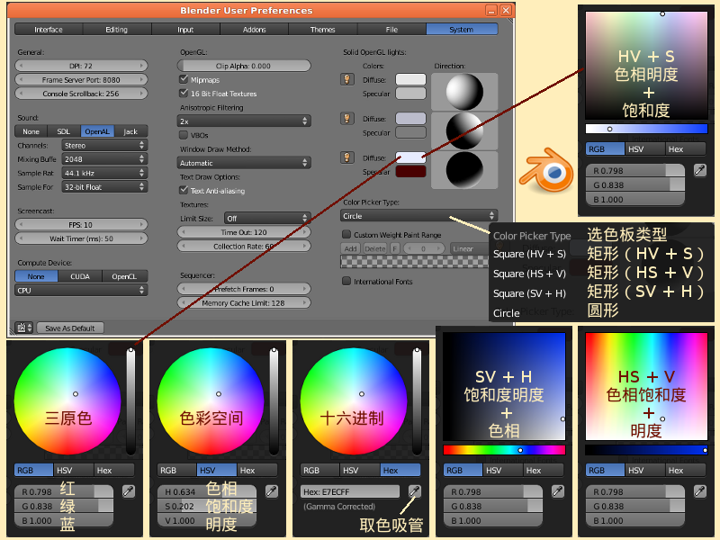Image resolution: width=720 pixels, height=540 pixels.
Task: Click Save As Default button
Action: (x=70, y=328)
